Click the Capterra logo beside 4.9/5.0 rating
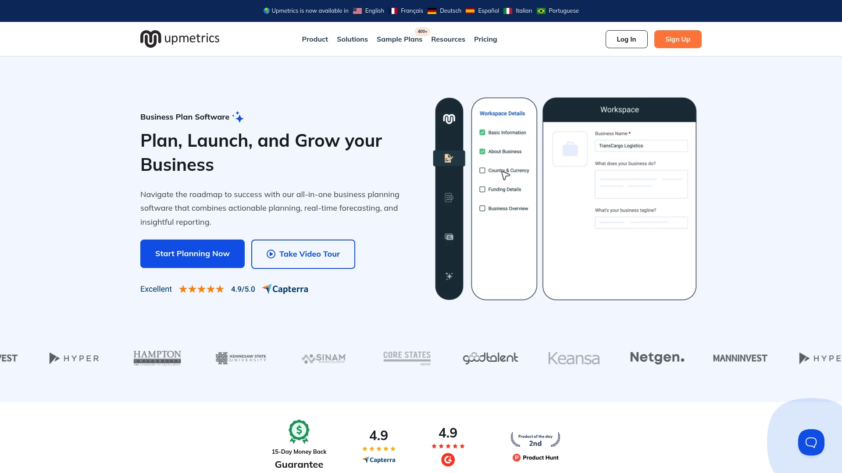The image size is (842, 473). 285,289
